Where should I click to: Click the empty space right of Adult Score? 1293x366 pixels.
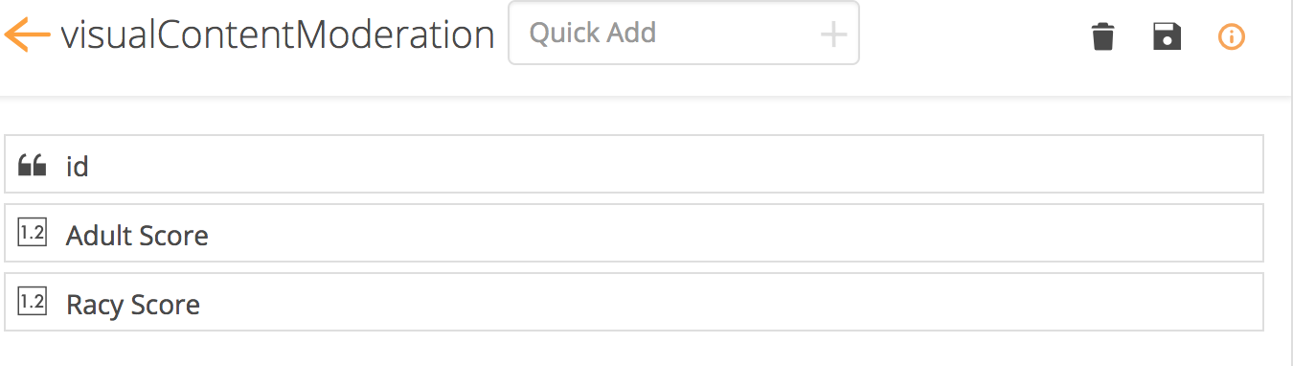(x=736, y=234)
